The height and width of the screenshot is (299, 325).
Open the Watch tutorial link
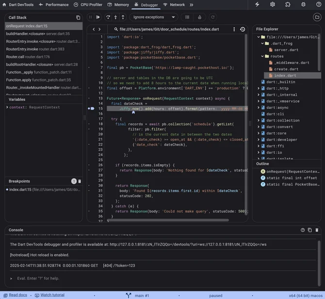click(x=50, y=295)
